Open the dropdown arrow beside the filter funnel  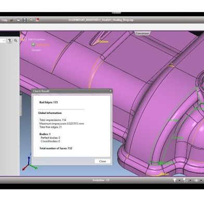point(180,181)
